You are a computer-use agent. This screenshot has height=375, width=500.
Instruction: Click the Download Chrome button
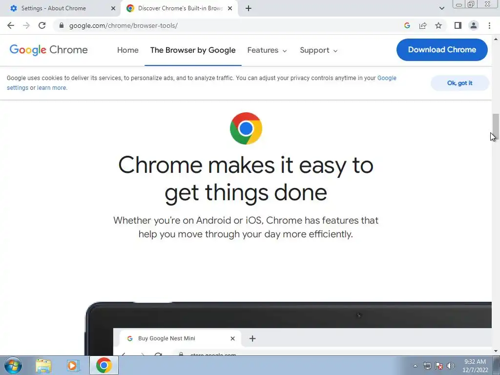(x=442, y=50)
